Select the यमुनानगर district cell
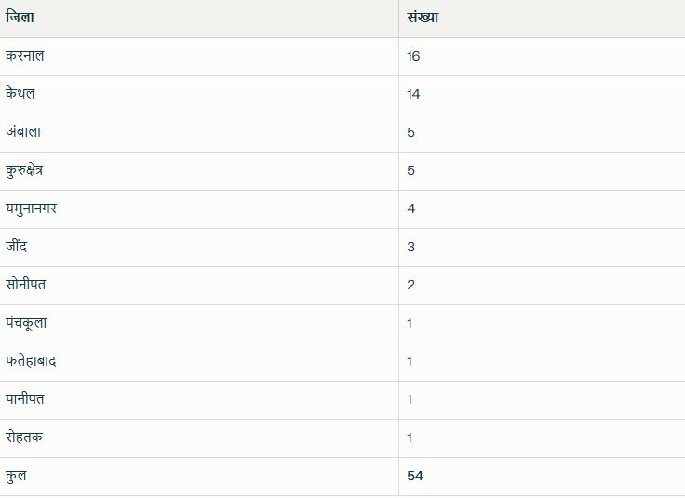Image resolution: width=685 pixels, height=498 pixels. click(x=31, y=209)
